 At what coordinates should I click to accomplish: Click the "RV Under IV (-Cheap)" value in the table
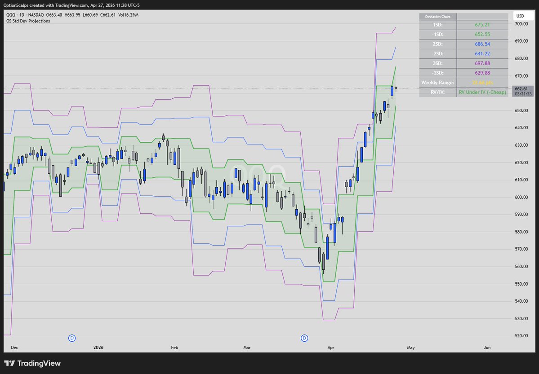pyautogui.click(x=482, y=92)
